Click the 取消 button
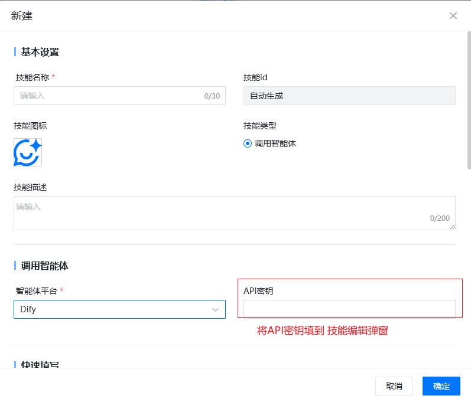 (x=394, y=386)
